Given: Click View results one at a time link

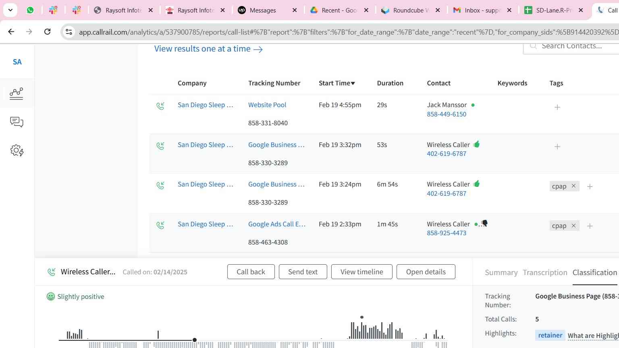Looking at the screenshot, I should [x=208, y=49].
